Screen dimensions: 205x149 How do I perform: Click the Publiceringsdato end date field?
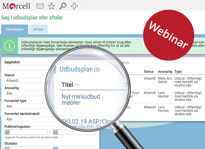tap(77, 132)
